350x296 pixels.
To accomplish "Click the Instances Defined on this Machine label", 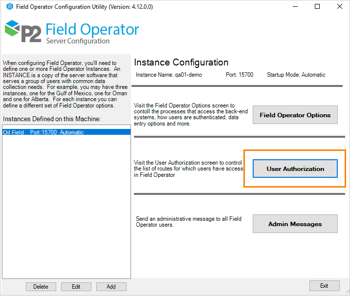I will pyautogui.click(x=51, y=119).
